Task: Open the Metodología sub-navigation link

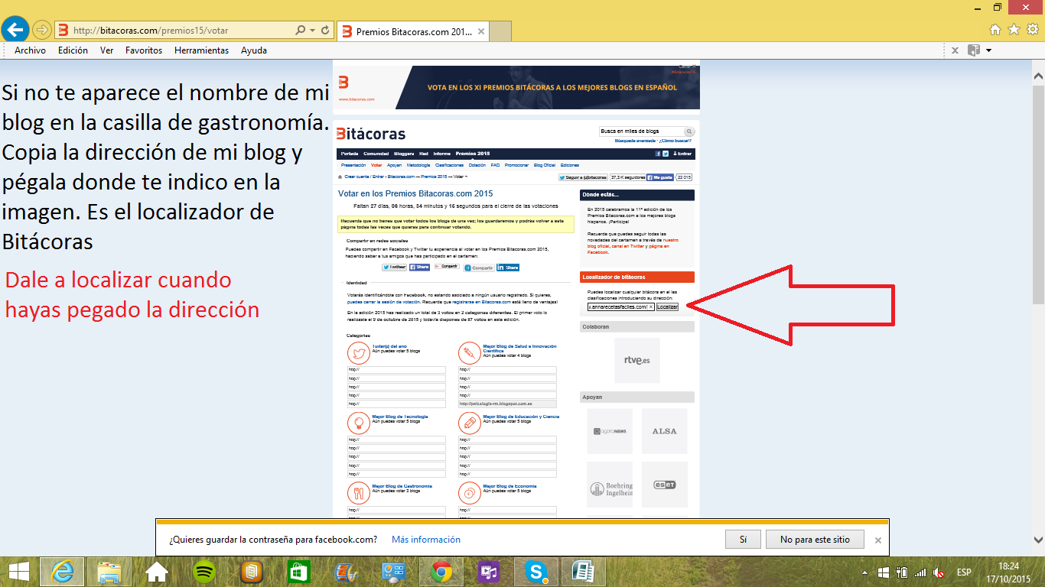Action: [418, 165]
